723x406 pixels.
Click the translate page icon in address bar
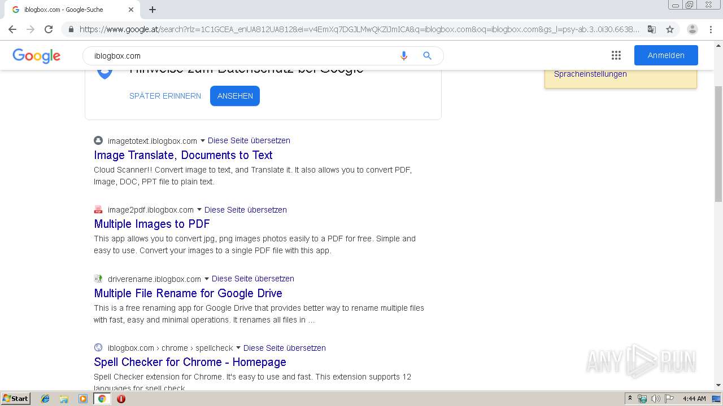click(x=652, y=29)
